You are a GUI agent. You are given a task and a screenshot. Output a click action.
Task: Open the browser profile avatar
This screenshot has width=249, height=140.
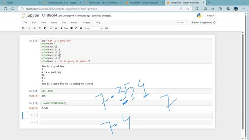point(236,9)
